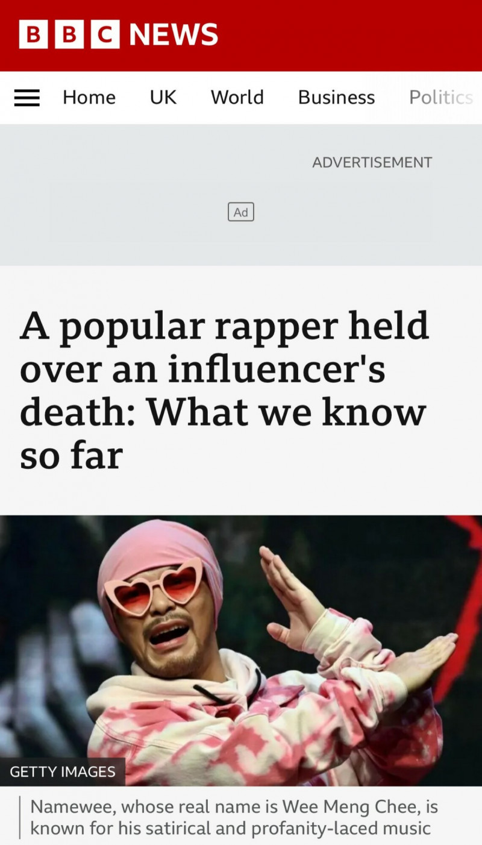Click the GETTY IMAGES photo credit

pos(63,772)
